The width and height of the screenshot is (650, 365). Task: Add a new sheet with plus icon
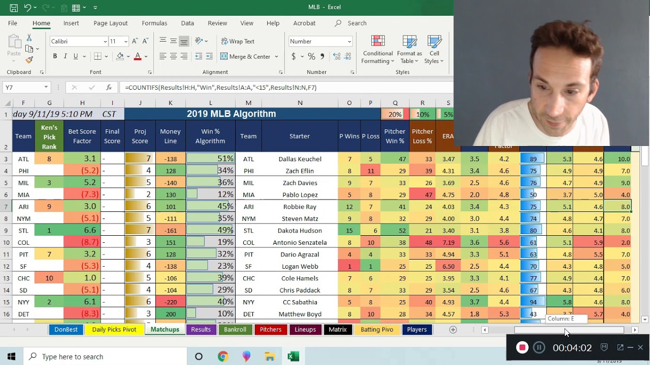coord(453,330)
